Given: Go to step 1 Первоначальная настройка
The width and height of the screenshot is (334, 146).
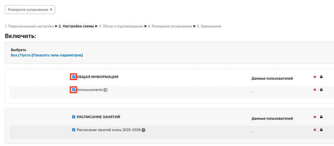Looking at the screenshot, I should [x=29, y=26].
